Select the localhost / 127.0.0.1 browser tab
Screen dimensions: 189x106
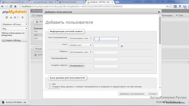100,2
